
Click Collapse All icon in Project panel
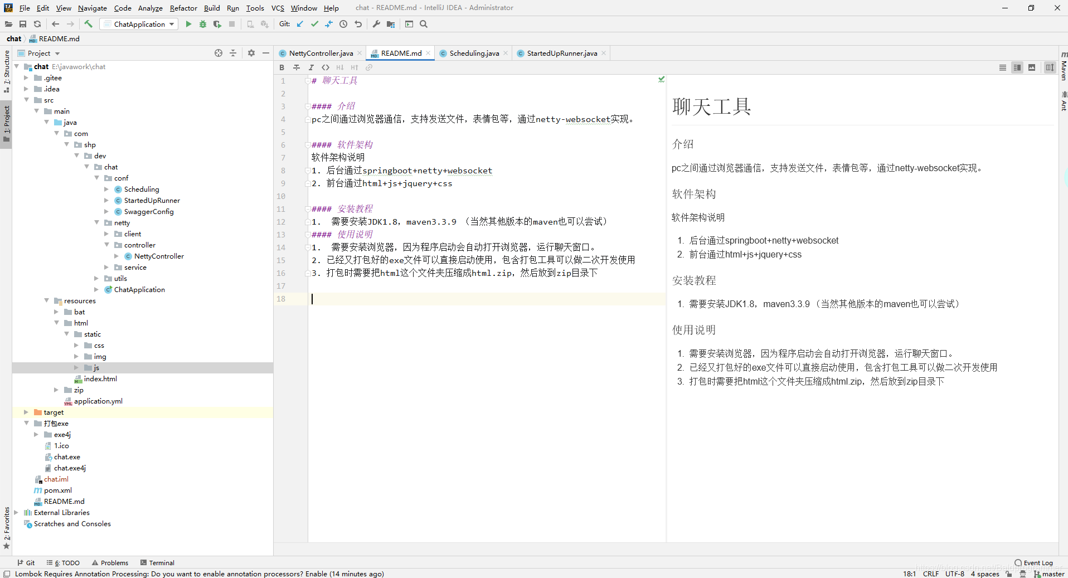[233, 53]
